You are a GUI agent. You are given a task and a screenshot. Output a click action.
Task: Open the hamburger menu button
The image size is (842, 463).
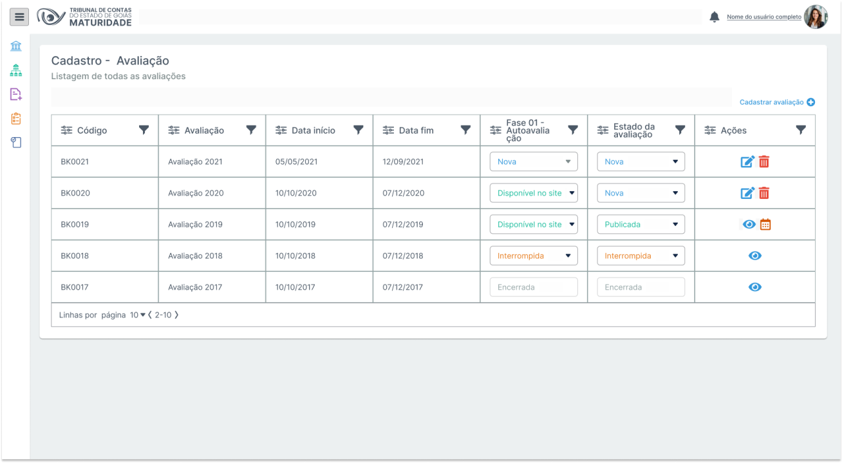point(19,17)
